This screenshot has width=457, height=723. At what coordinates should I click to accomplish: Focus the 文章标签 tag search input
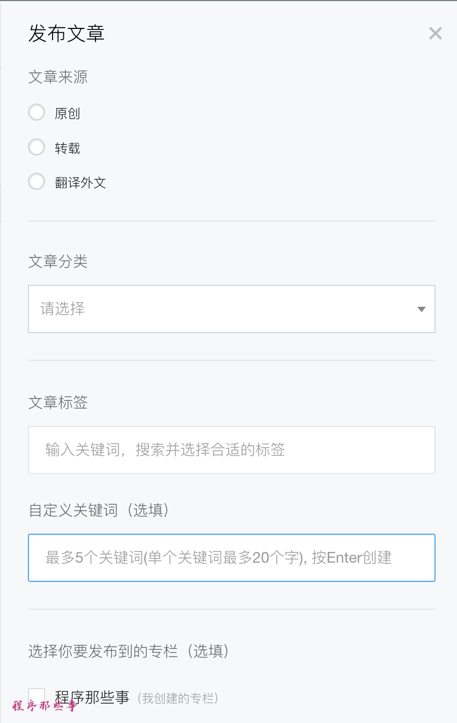coord(231,450)
